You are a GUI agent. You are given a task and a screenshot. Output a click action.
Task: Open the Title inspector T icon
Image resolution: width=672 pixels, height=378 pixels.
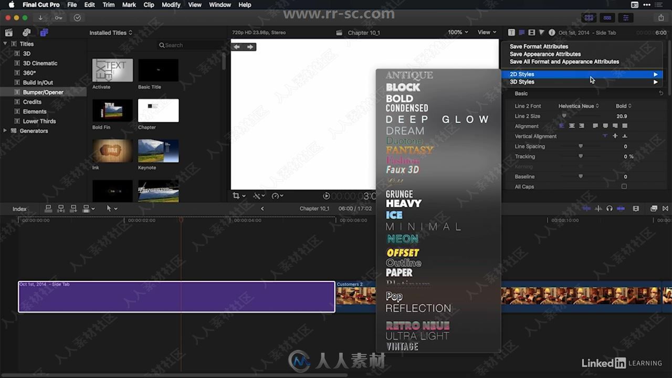(x=511, y=33)
